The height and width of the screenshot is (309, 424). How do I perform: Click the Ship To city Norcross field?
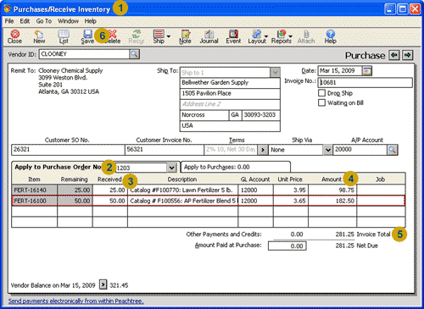[204, 115]
